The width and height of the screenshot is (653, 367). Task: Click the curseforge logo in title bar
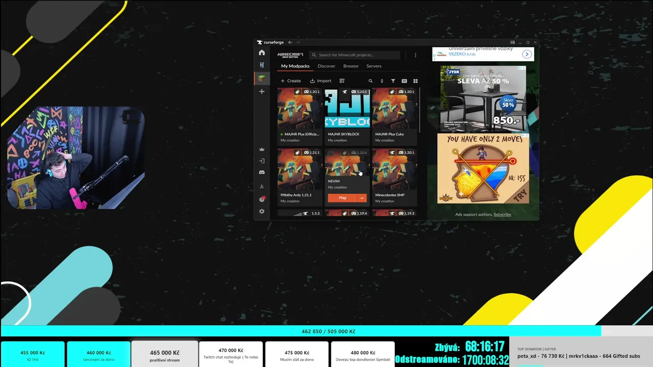click(270, 42)
